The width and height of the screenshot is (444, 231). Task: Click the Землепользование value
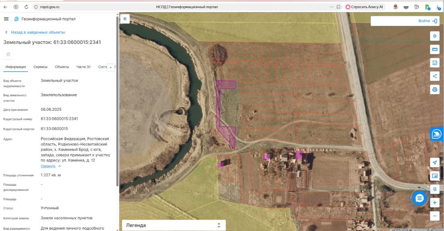pos(59,95)
